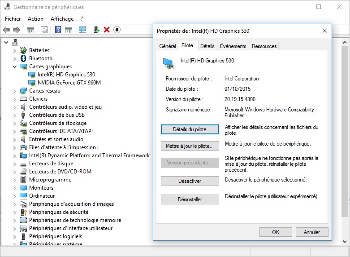350x257 pixels.
Task: Click the Files d'attente à l'impression printer icon
Action: (23, 147)
